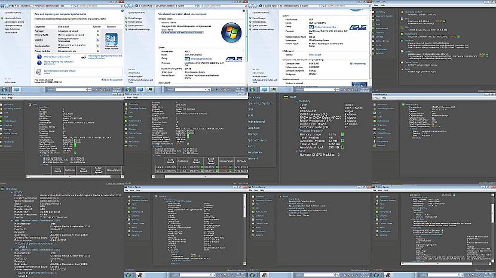Click the blue question icon beside 'What do these numbers mean?'
This screenshot has height=278, width=496.
click(39, 57)
